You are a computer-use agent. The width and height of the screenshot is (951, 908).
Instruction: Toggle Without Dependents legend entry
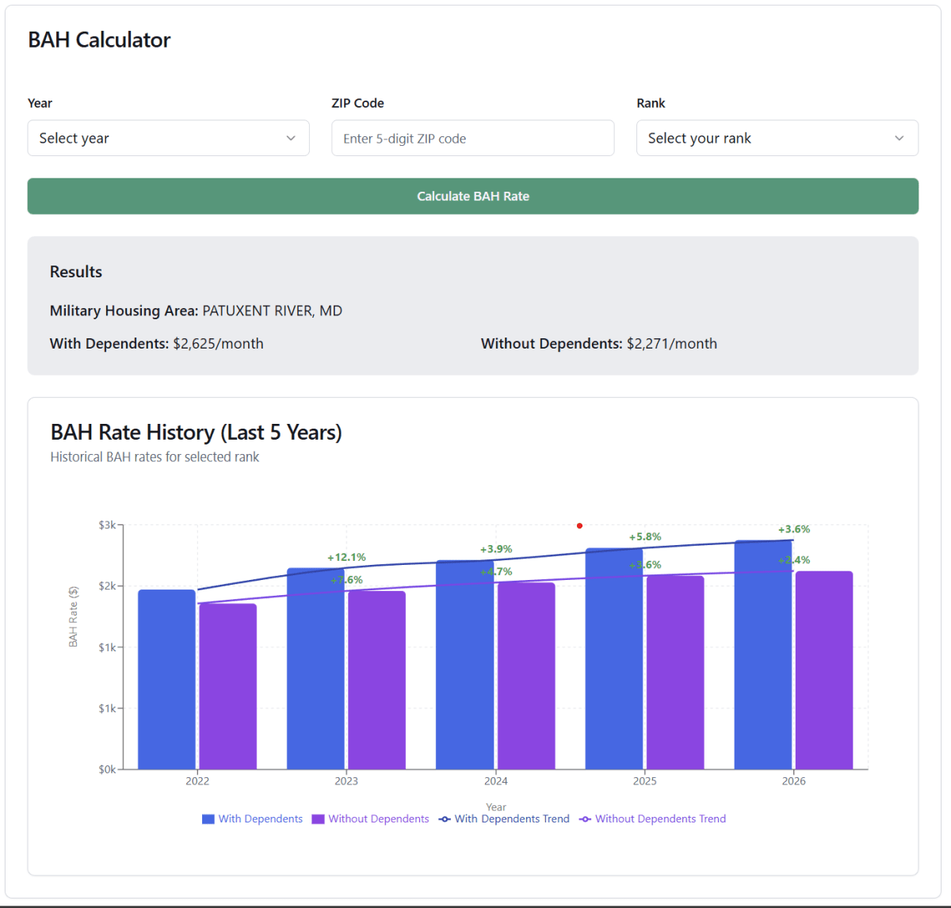point(370,818)
